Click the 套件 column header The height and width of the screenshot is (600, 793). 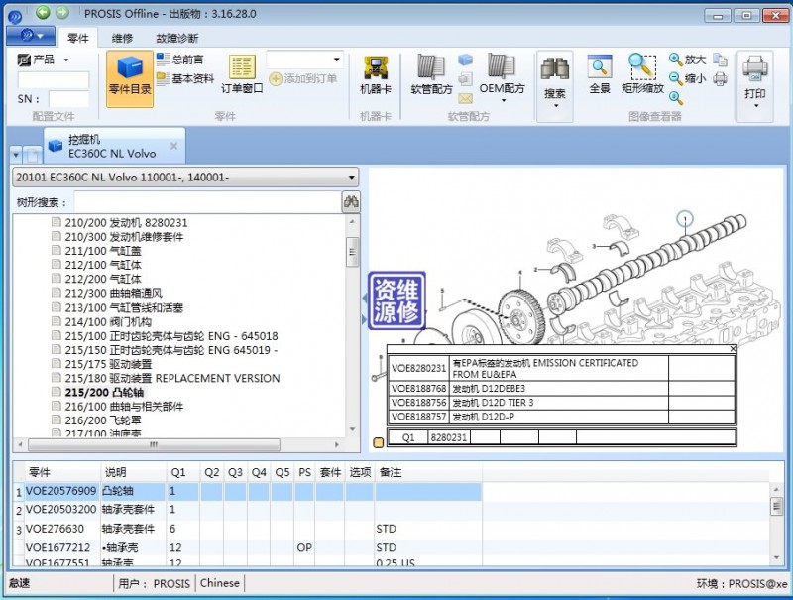point(330,472)
